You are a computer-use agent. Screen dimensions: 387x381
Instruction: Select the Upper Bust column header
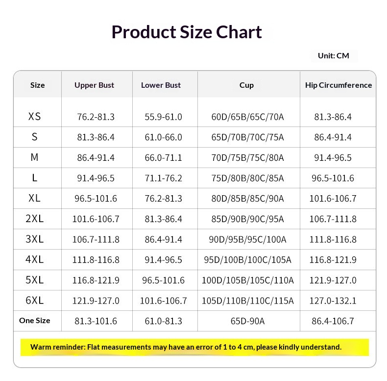pos(94,85)
